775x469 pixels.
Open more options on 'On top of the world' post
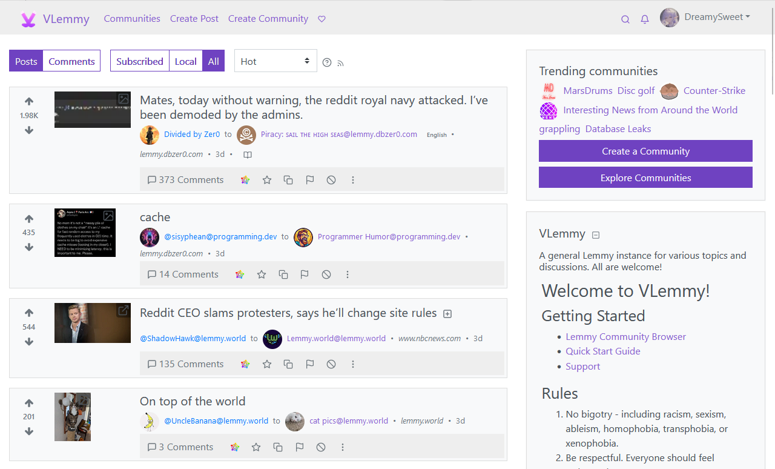click(x=343, y=447)
